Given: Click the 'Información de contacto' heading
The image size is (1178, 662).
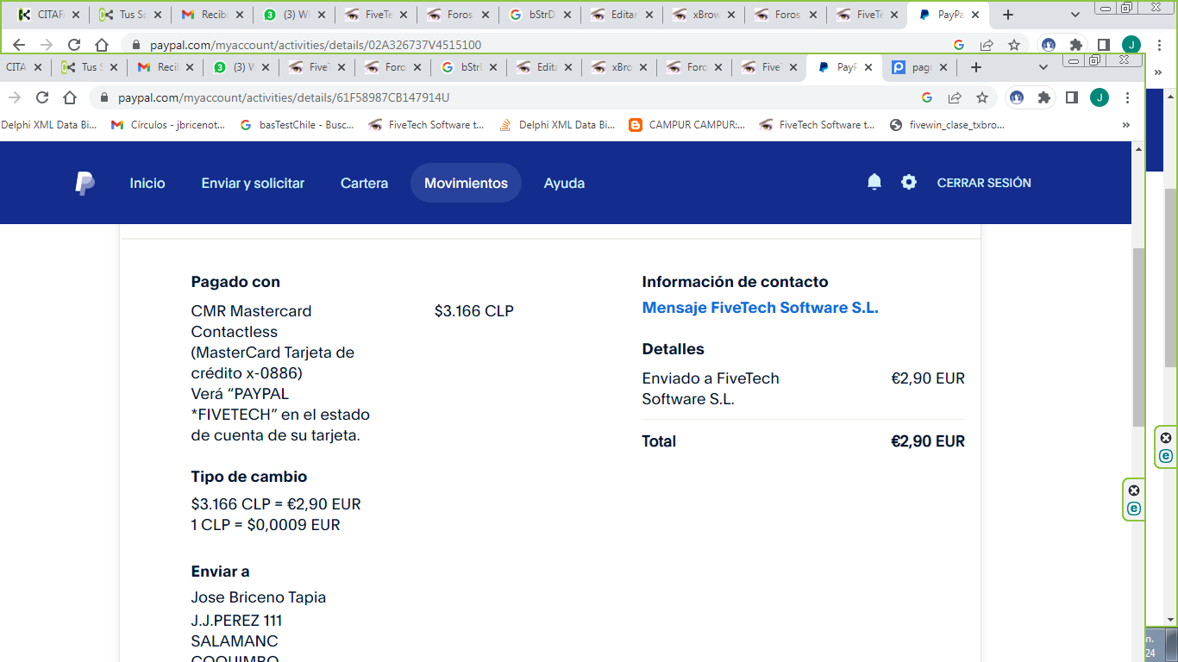Looking at the screenshot, I should [x=735, y=282].
